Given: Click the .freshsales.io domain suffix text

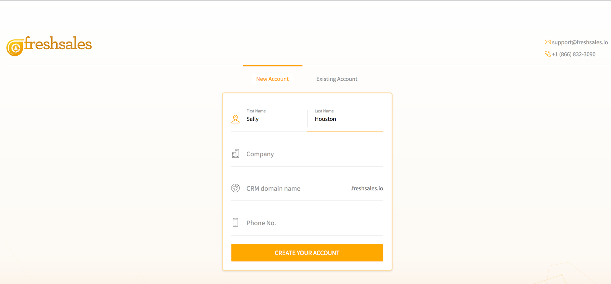Looking at the screenshot, I should coord(367,188).
